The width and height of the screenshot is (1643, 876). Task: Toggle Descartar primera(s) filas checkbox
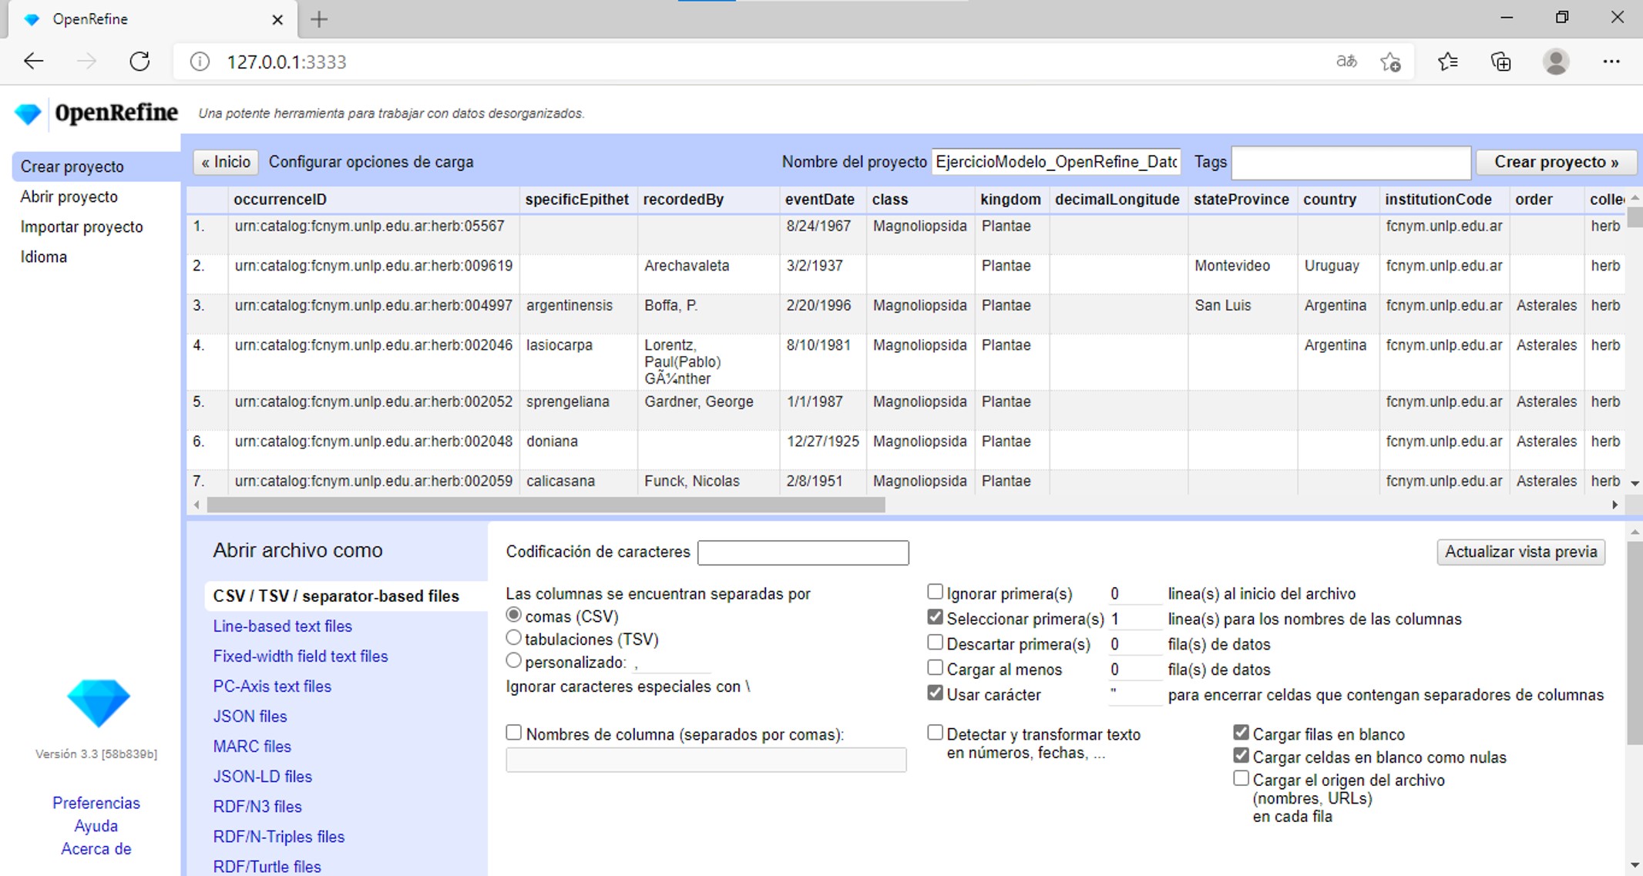tap(935, 642)
